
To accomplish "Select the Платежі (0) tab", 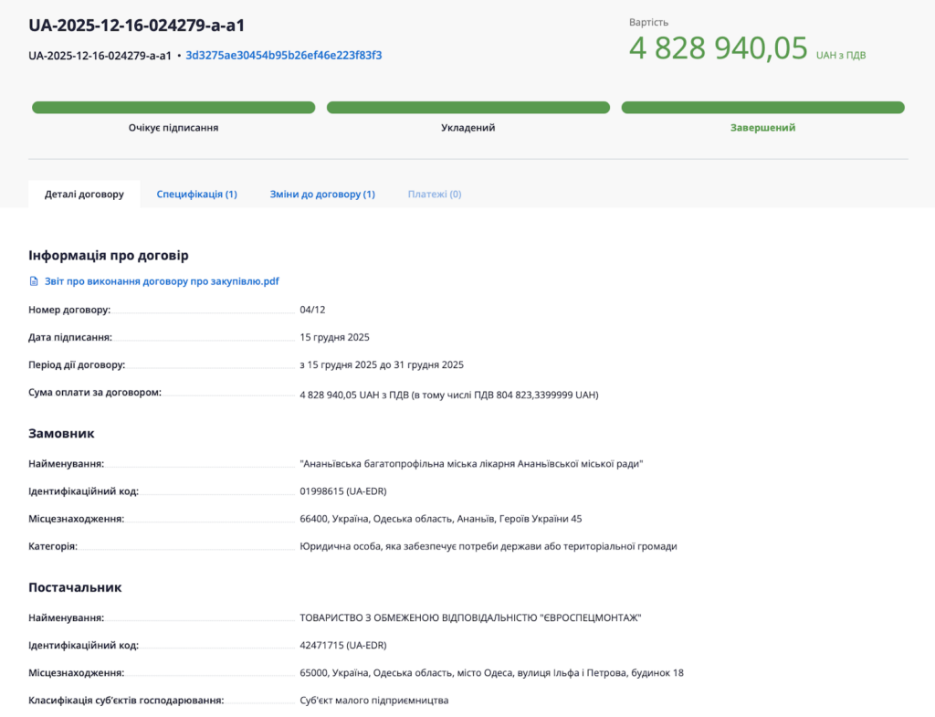I will coord(435,195).
